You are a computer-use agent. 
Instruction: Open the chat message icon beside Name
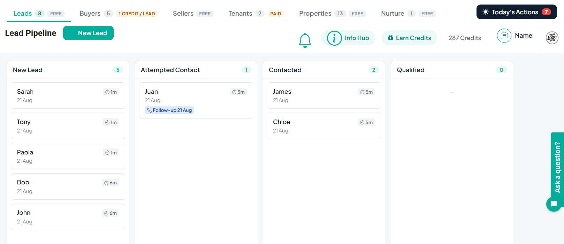(x=504, y=36)
